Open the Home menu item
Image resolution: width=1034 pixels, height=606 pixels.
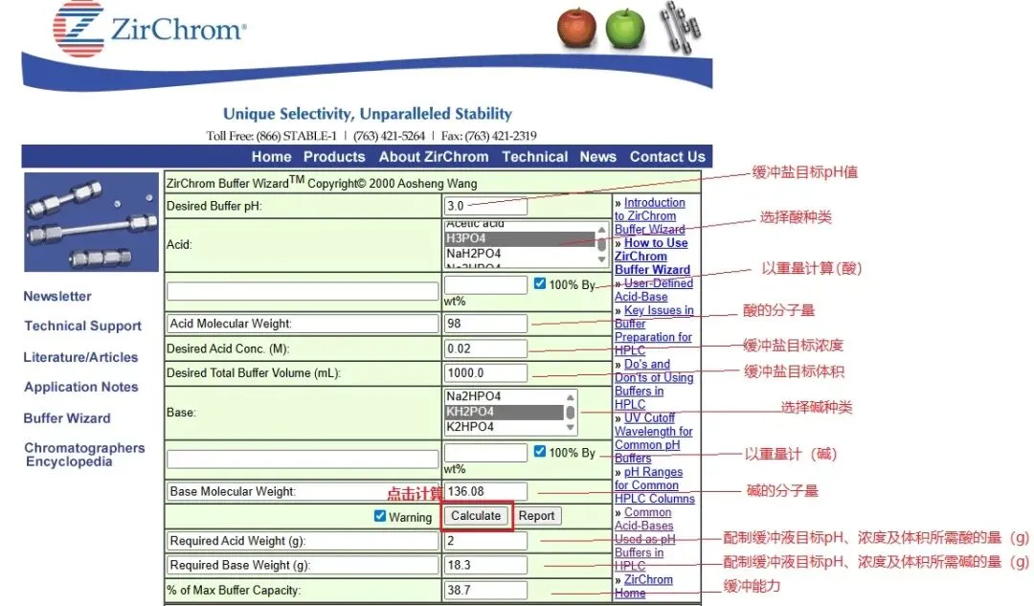pyautogui.click(x=271, y=157)
